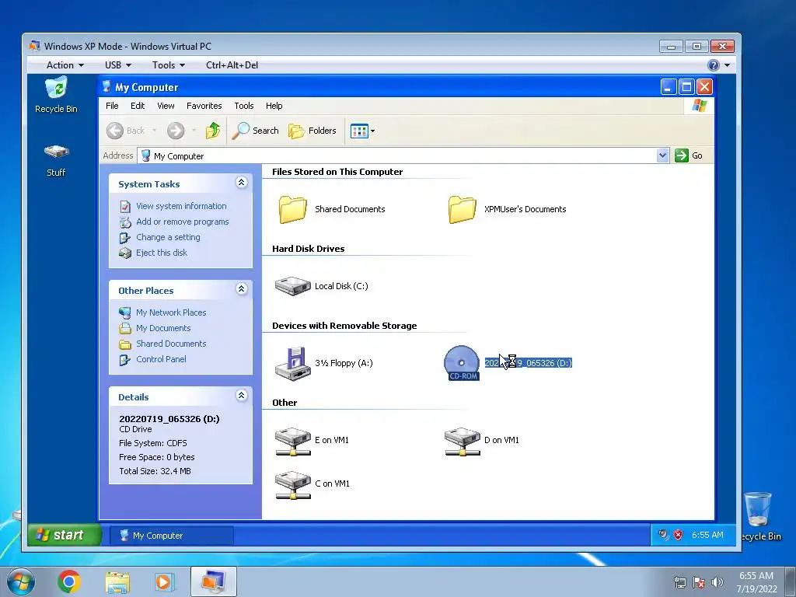Open Shared Documents link in Other Places

pyautogui.click(x=171, y=344)
